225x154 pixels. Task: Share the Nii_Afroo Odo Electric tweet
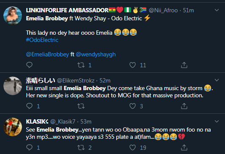(184, 65)
